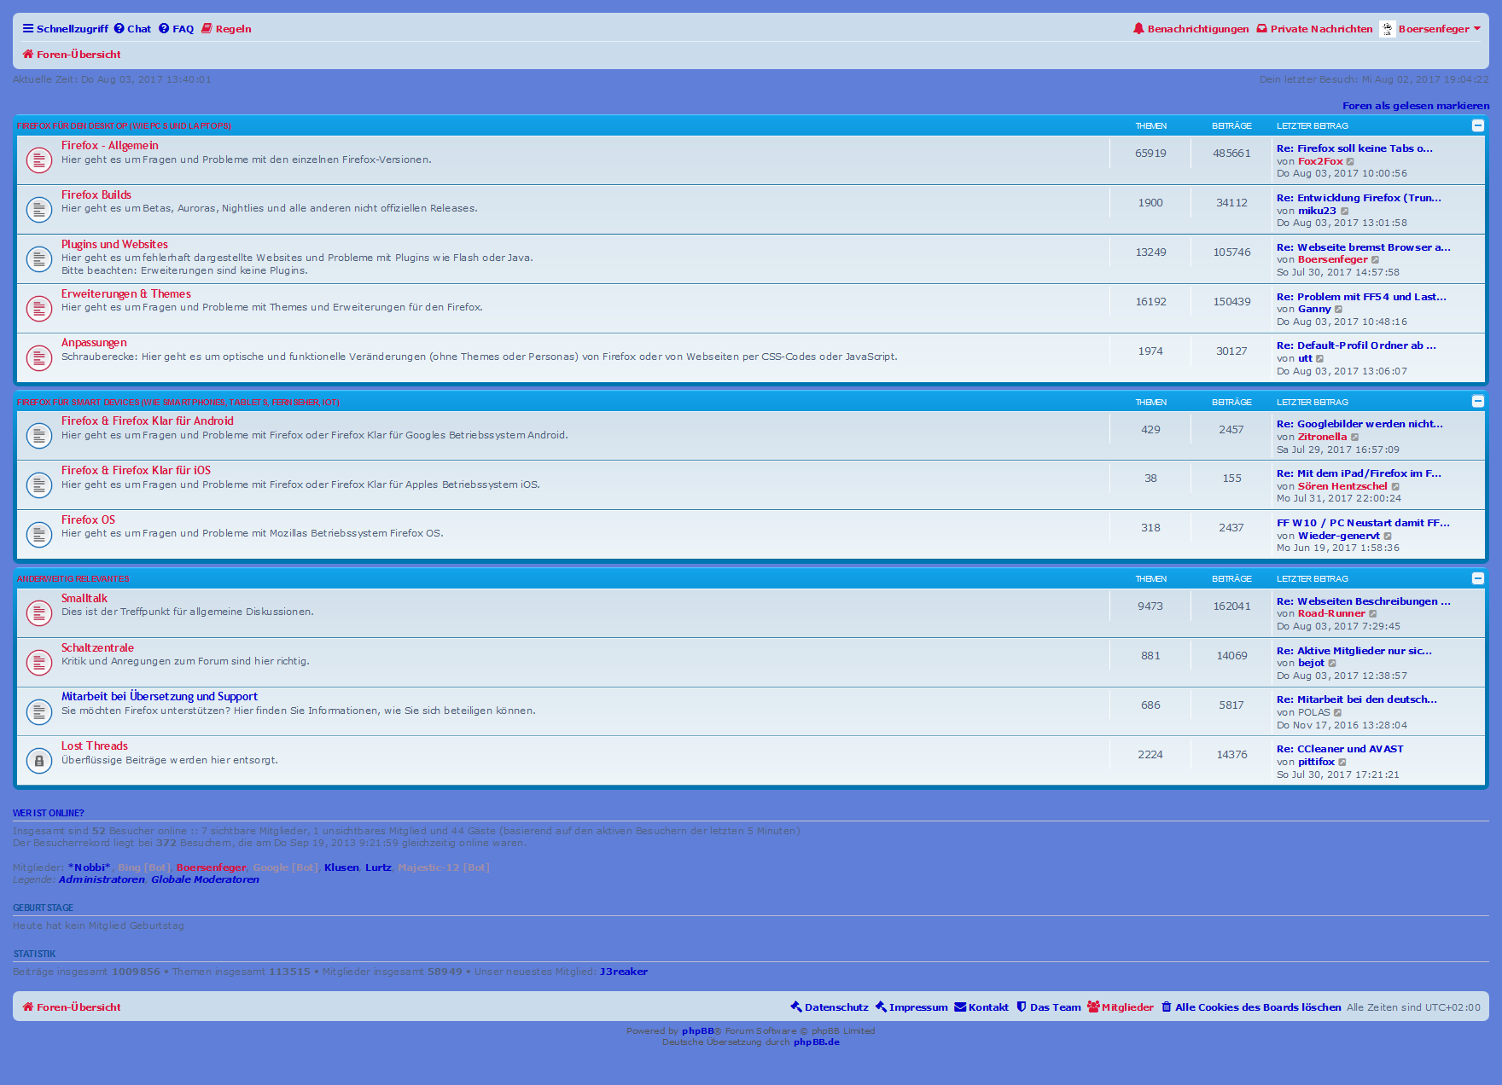Image resolution: width=1502 pixels, height=1085 pixels.
Task: Click the trash icon for deleting cookies
Action: coord(1167,1007)
